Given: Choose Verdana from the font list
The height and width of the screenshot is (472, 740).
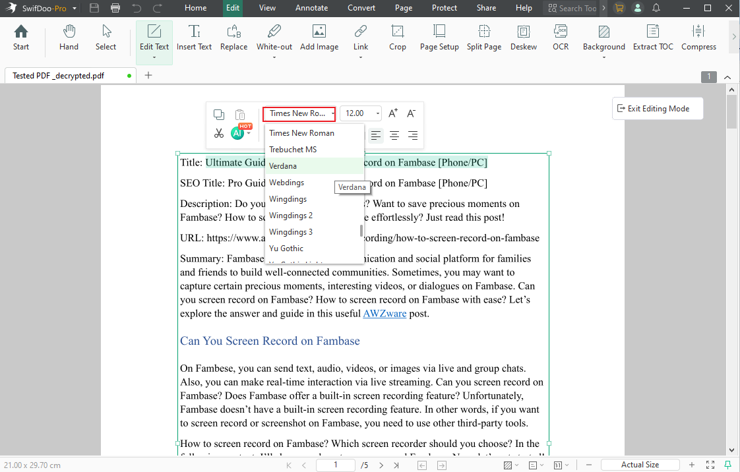Looking at the screenshot, I should click(283, 165).
